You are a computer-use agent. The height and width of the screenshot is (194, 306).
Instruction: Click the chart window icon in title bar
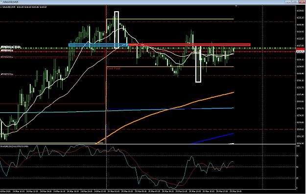(x=1, y=2)
